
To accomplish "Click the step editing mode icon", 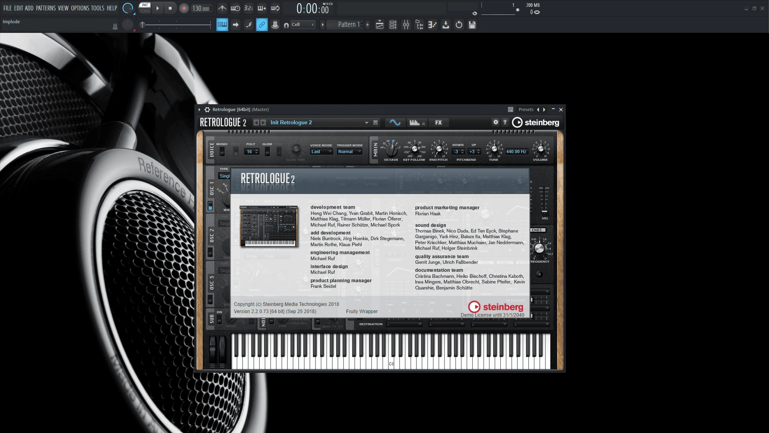I will click(x=236, y=25).
